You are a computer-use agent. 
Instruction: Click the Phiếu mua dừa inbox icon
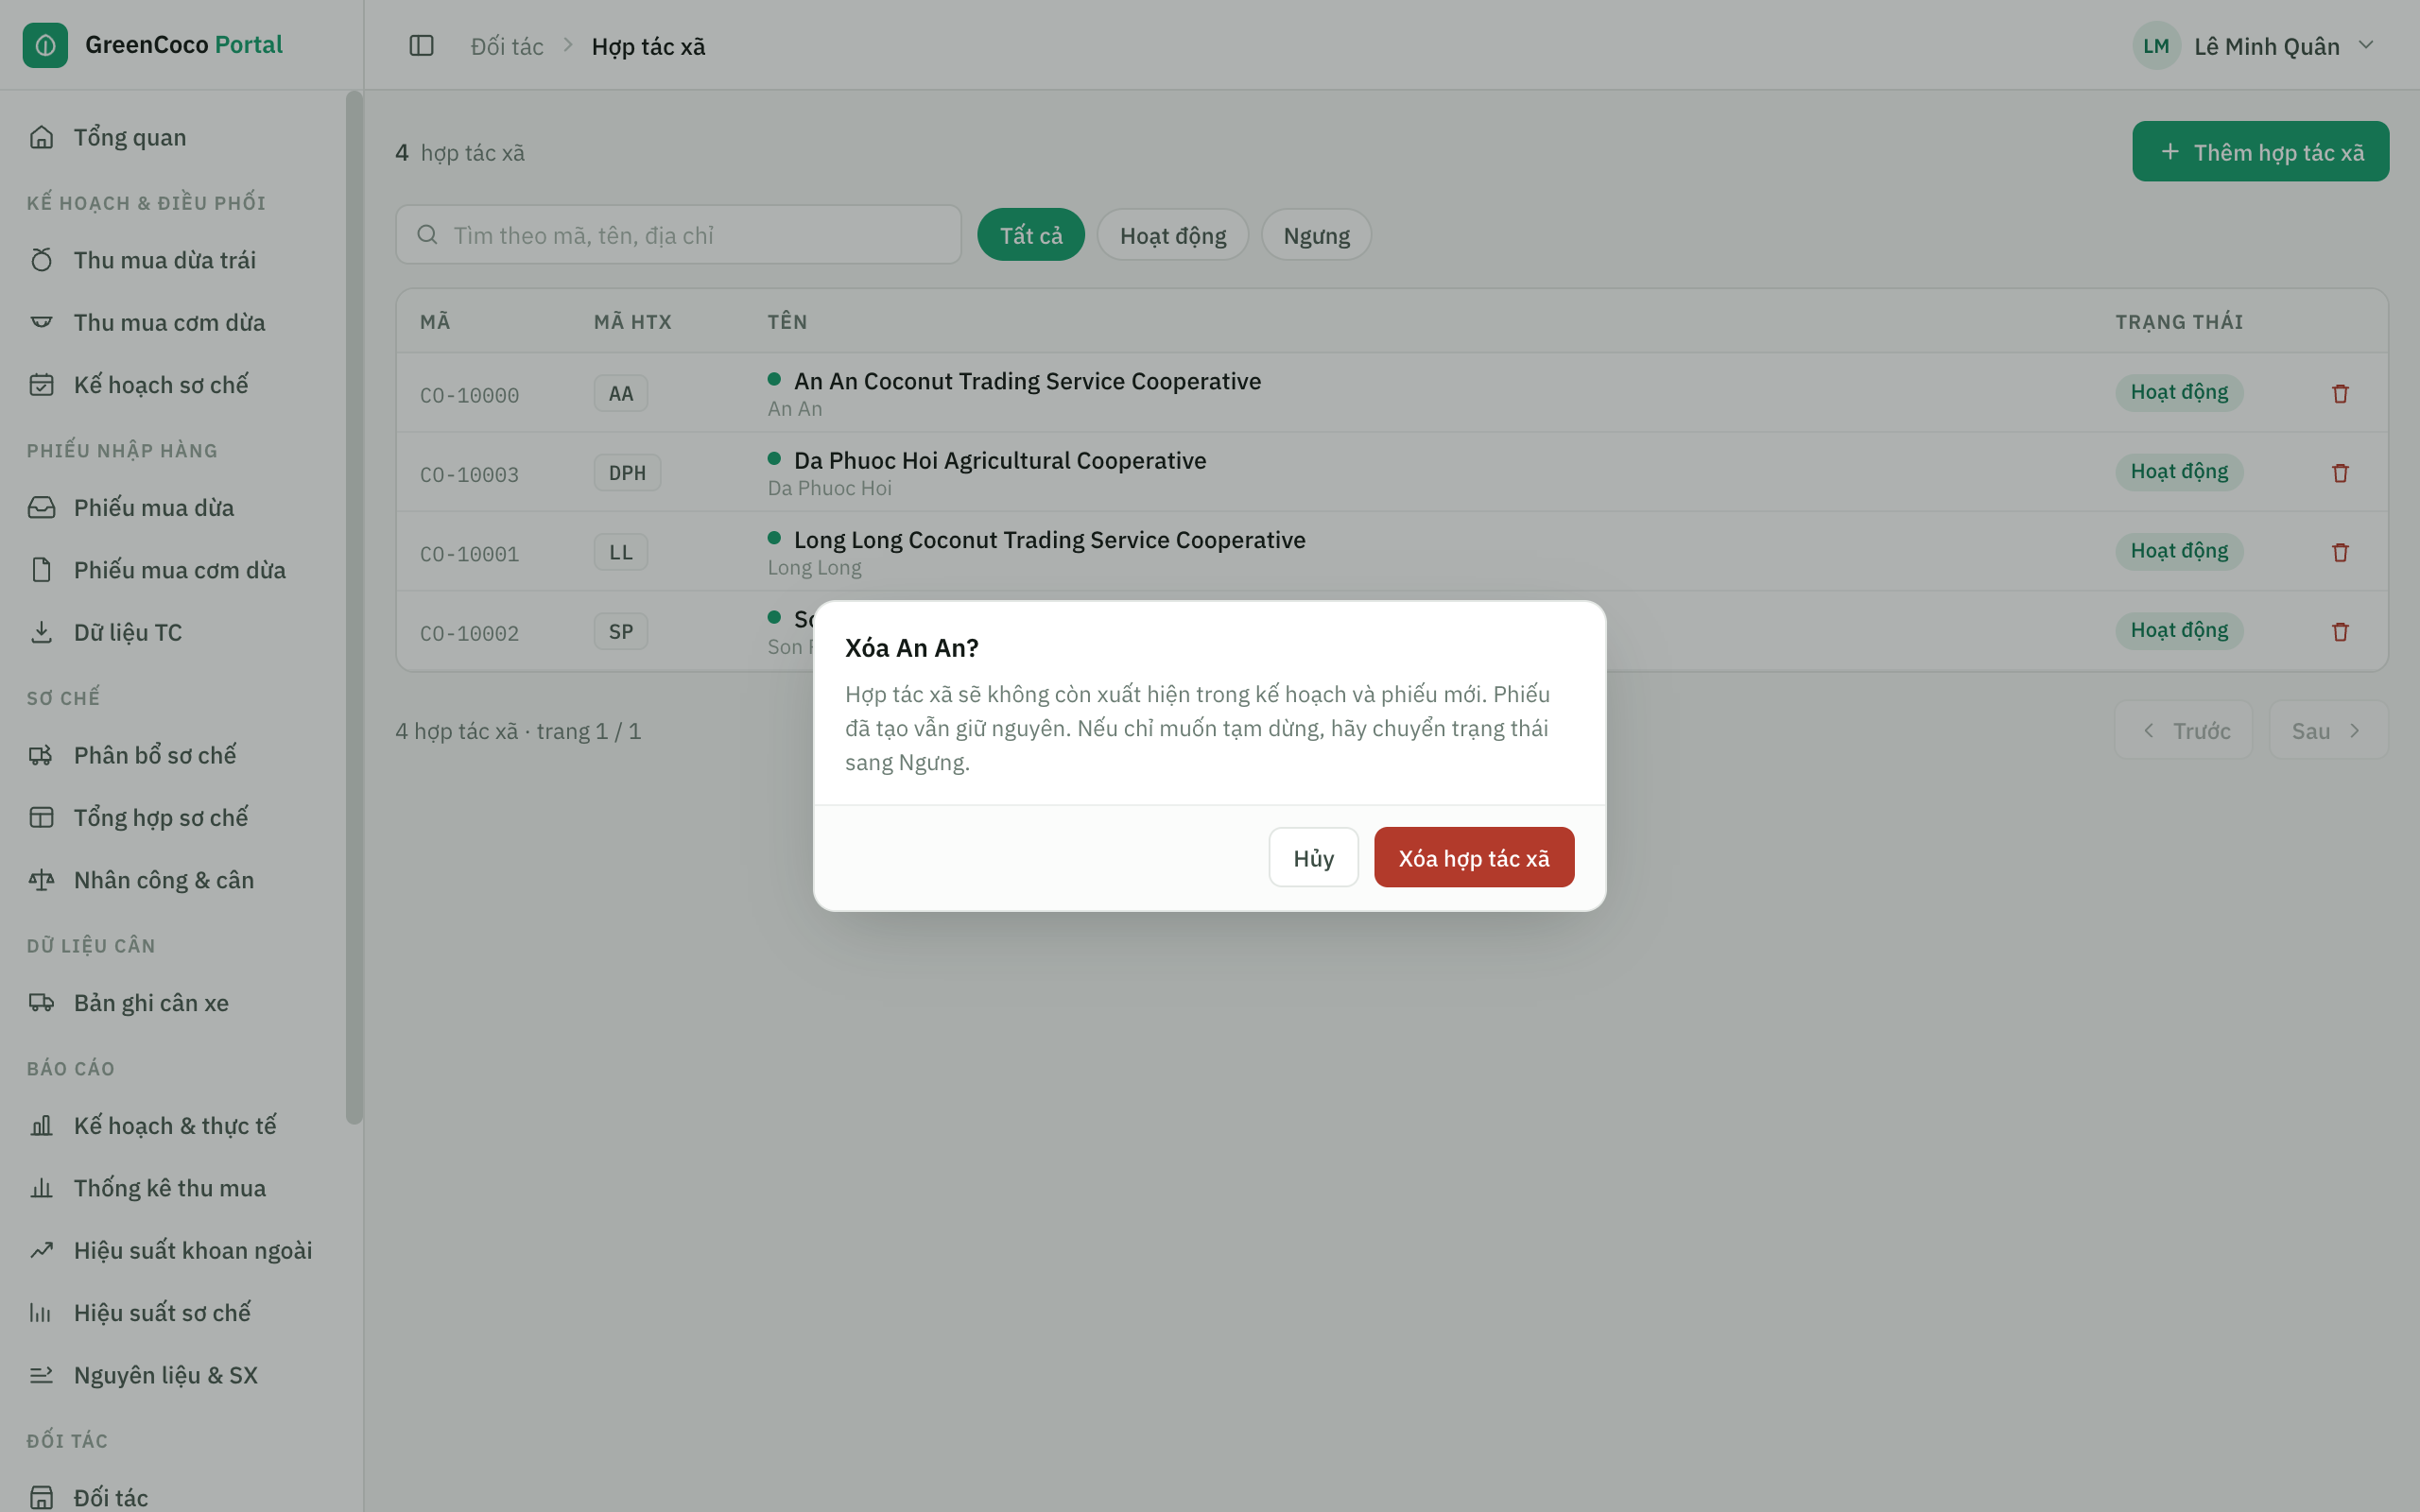coord(41,507)
